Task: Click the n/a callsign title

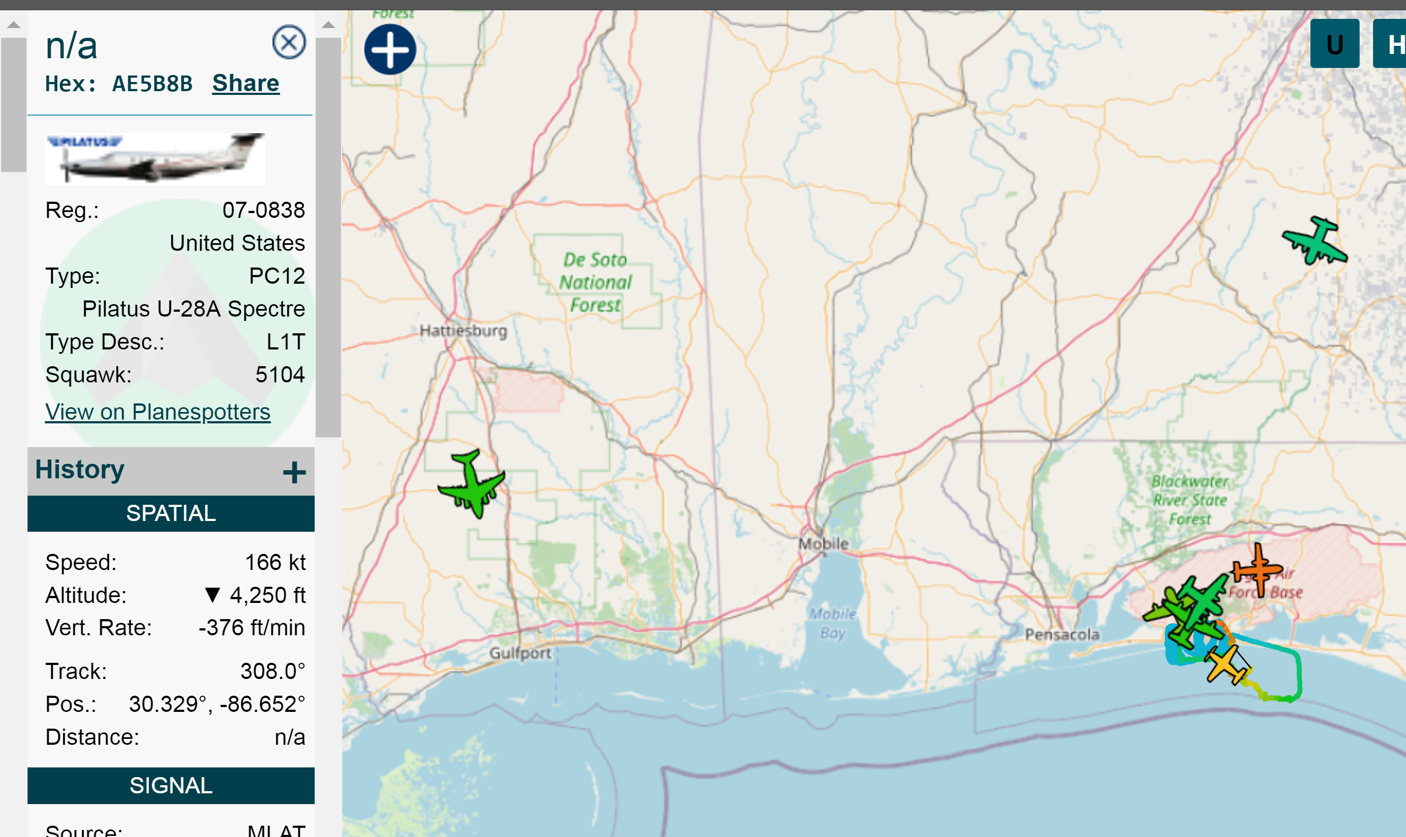Action: [x=72, y=45]
